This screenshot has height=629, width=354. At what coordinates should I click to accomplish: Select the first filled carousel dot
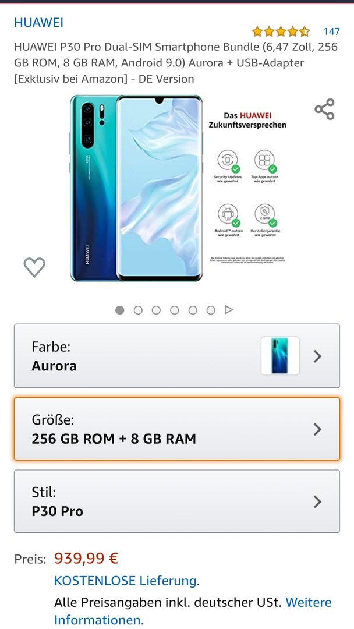119,310
